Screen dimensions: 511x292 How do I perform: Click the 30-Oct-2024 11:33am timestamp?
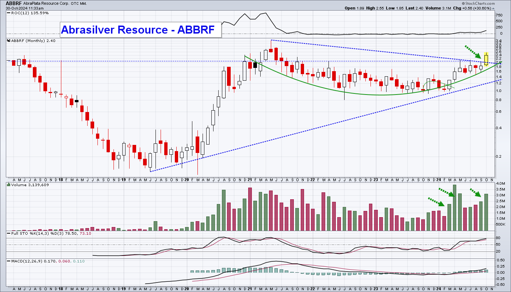point(22,8)
